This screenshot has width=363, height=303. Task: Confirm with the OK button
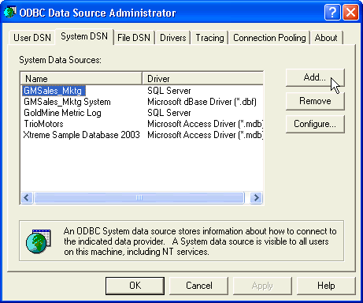[x=135, y=286]
